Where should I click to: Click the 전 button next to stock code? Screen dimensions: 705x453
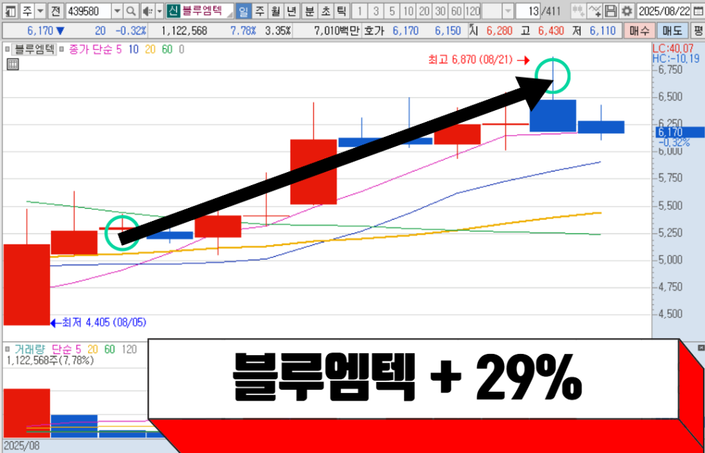[55, 10]
